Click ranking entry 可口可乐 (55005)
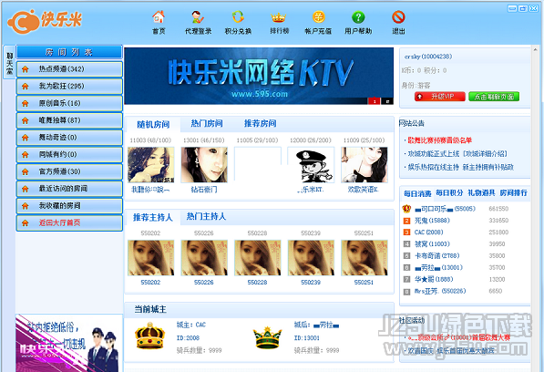 coord(445,209)
